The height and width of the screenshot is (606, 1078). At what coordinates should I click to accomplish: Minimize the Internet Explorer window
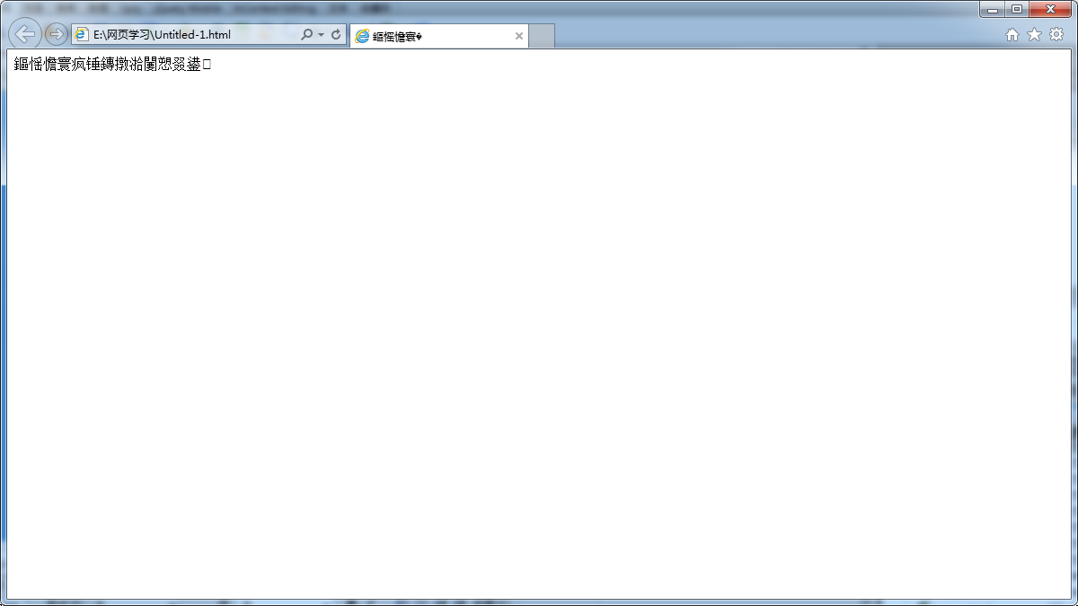point(993,10)
